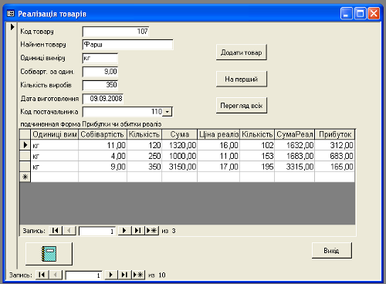Select the СумаРеал column header
Image resolution: width=386 pixels, height=284 pixels.
(x=294, y=134)
